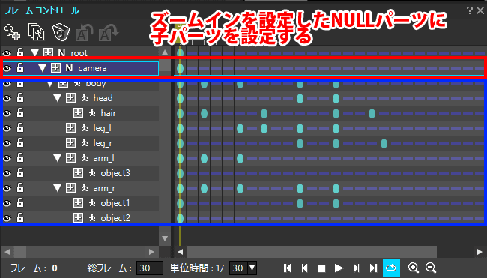The width and height of the screenshot is (487, 278).
Task: Click the last keyframe on the leg_r row
Action: [384, 143]
